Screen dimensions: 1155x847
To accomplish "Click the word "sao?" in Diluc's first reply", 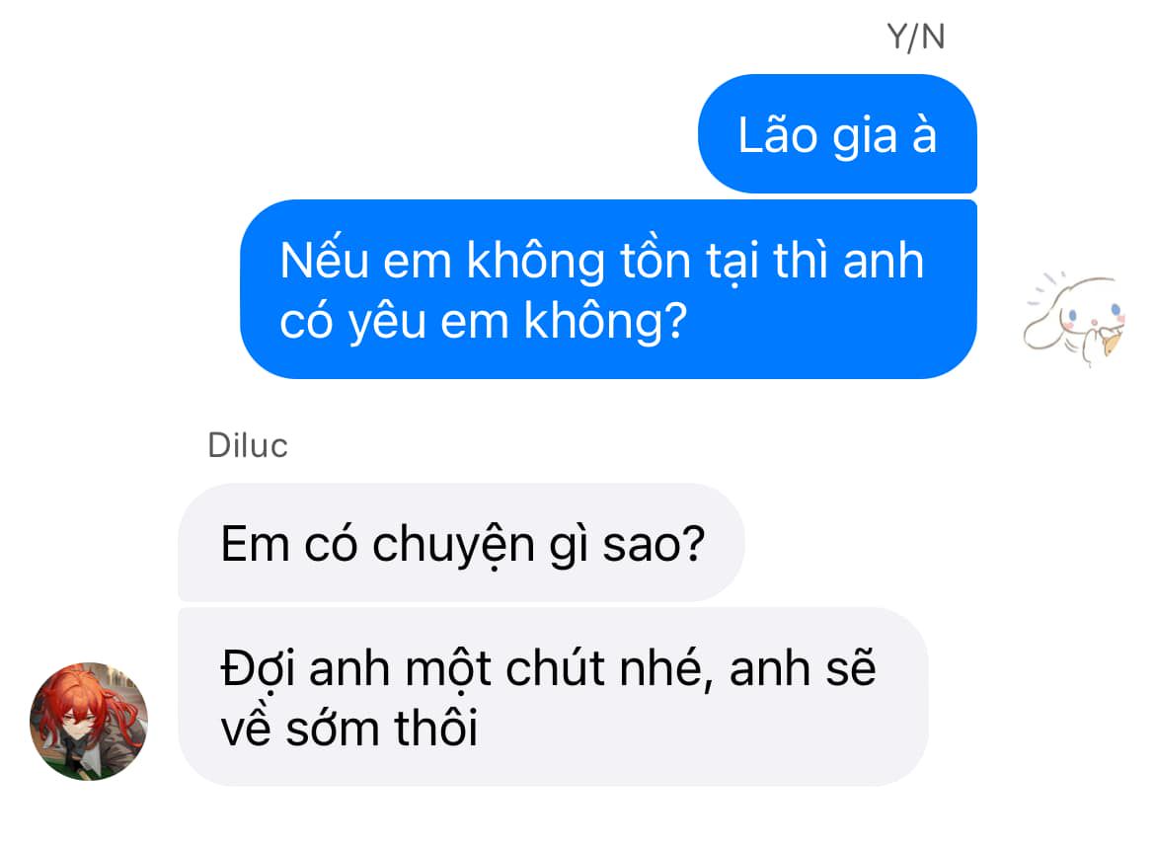I will click(654, 544).
